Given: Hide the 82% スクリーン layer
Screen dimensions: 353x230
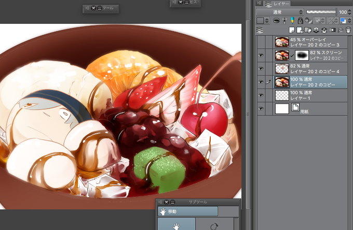Looking at the screenshot, I should click(261, 55).
